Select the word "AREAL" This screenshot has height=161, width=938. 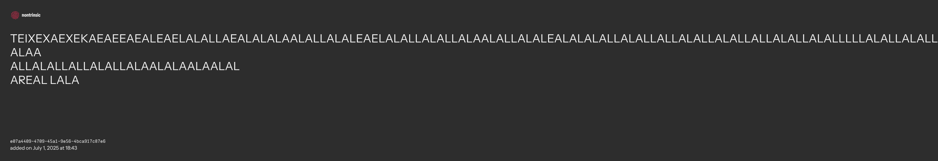[x=28, y=80]
